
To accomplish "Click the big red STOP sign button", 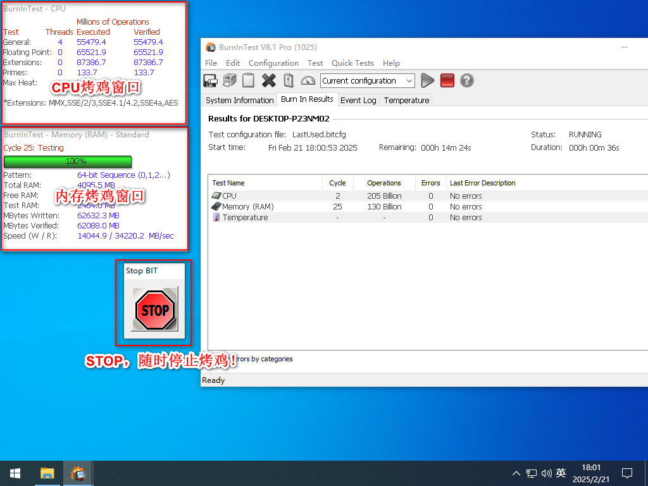I will (x=154, y=310).
